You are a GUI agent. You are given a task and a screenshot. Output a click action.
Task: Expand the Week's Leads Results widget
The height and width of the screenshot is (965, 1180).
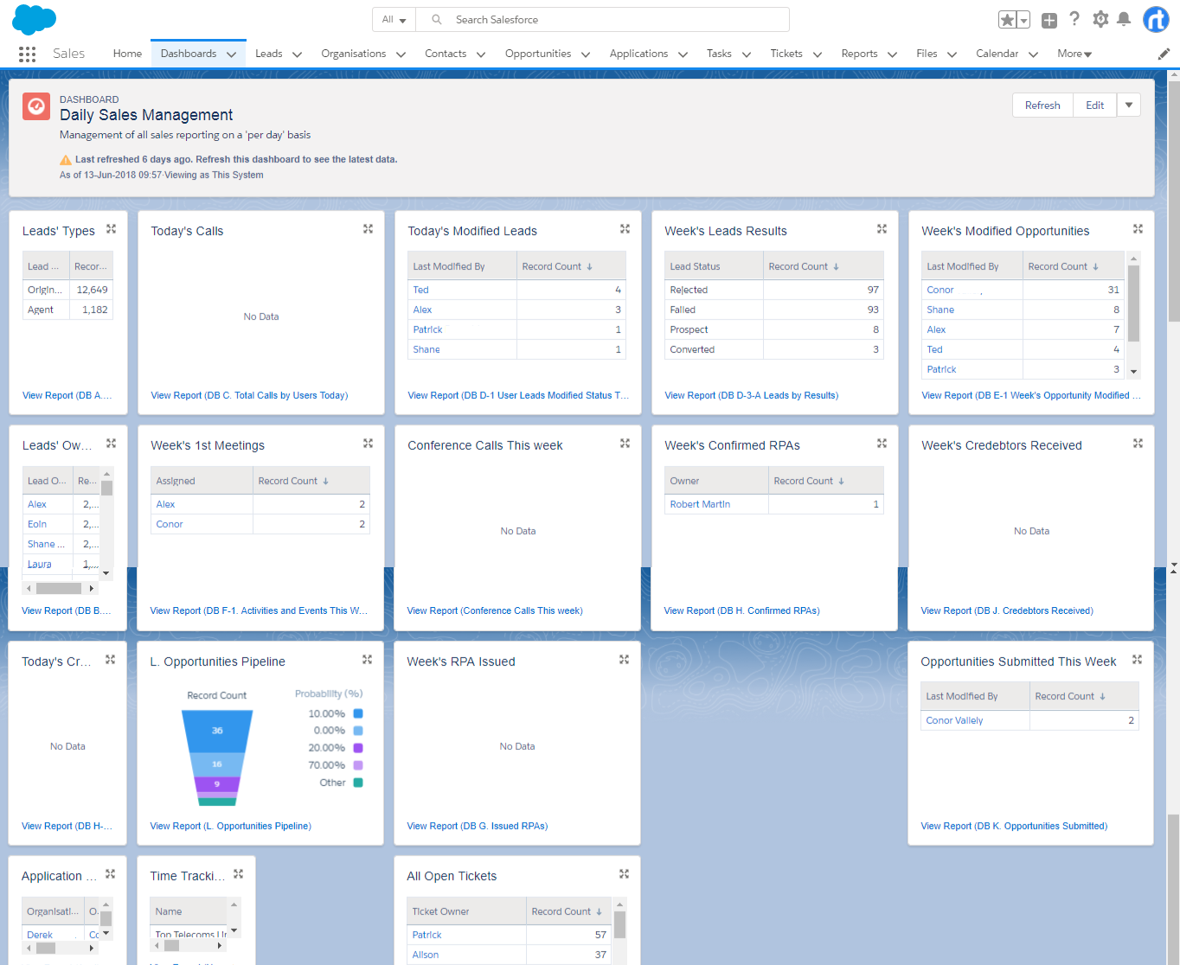(882, 229)
